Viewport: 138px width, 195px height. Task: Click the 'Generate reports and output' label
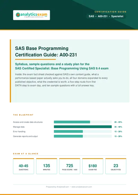point(25,136)
